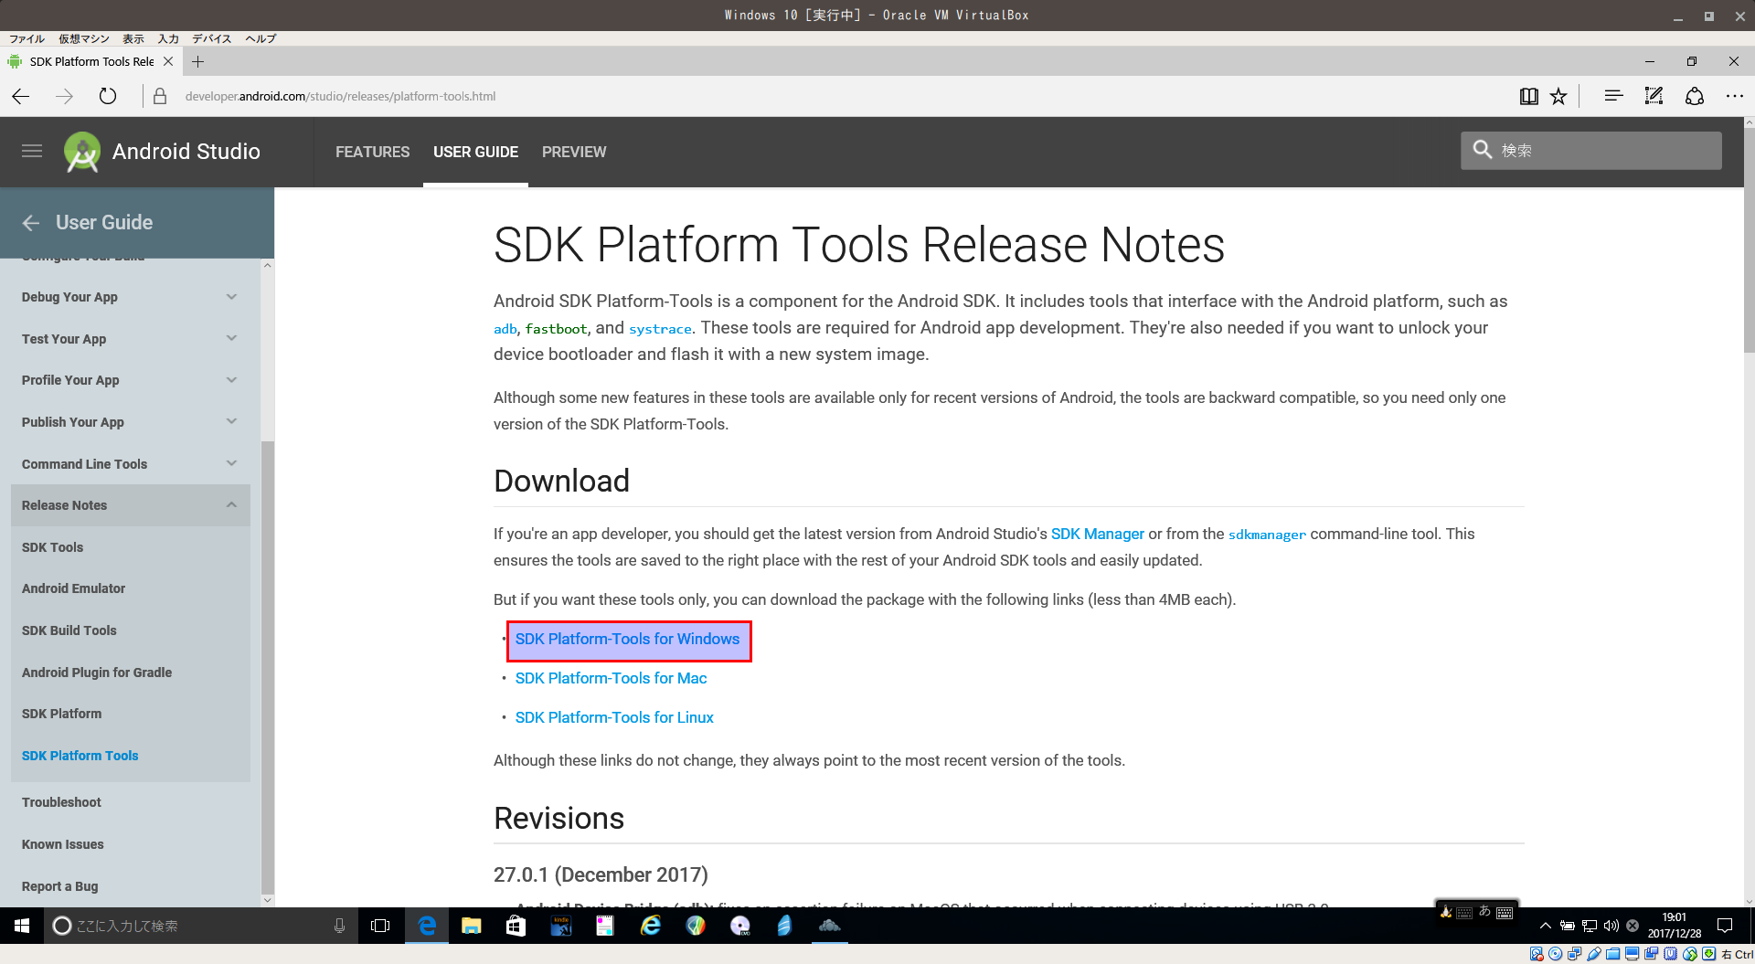1755x964 pixels.
Task: Reload the current page
Action: pos(108,96)
